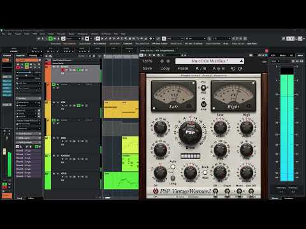Click the plugin redo arrow
Viewport: 306px width, 229px height.
[x=240, y=69]
